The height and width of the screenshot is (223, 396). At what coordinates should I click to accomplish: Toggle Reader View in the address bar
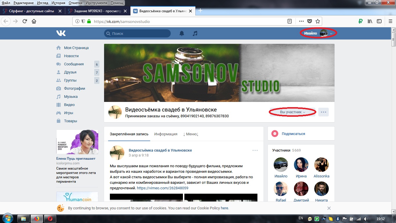tap(289, 21)
